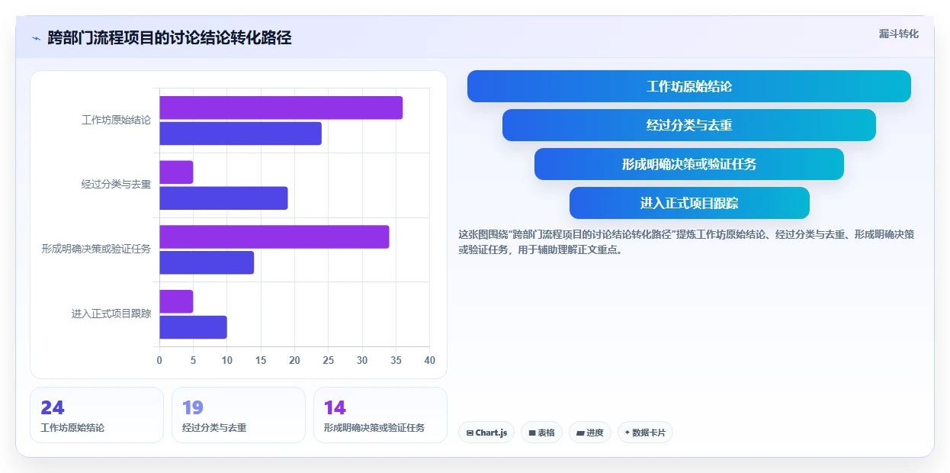Viewport: 950px width, 473px height.
Task: Click the purple bar for 经过分类与去重
Action: (176, 172)
